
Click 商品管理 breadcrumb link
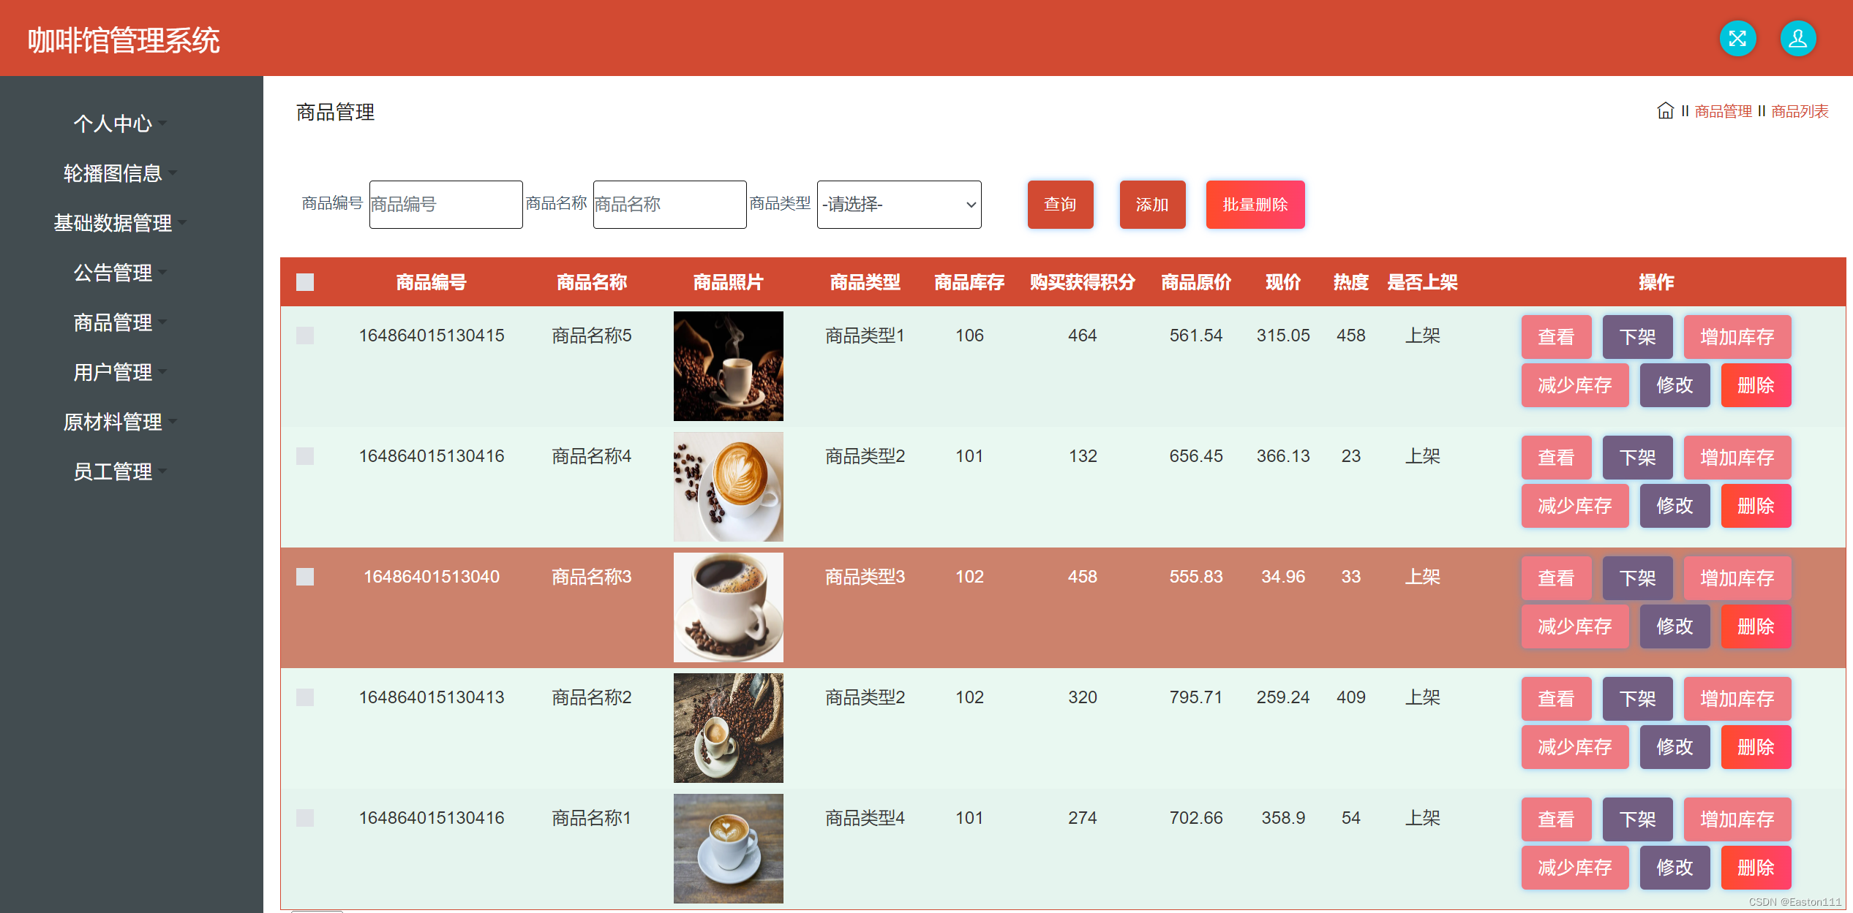pos(1723,111)
